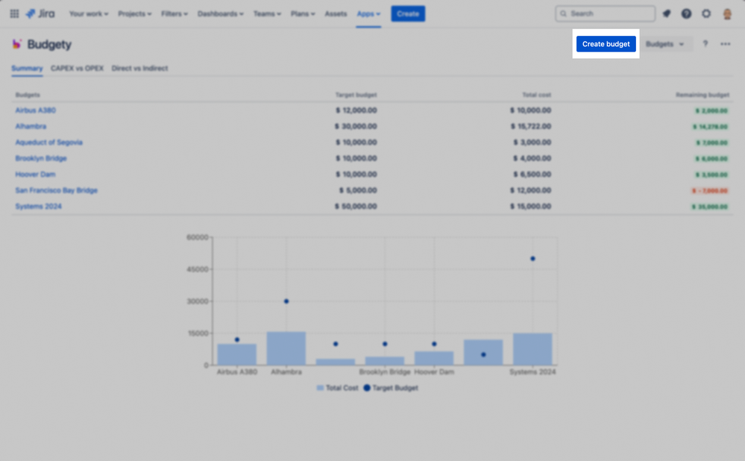This screenshot has width=745, height=461.
Task: Open the Budgets dropdown
Action: click(666, 44)
